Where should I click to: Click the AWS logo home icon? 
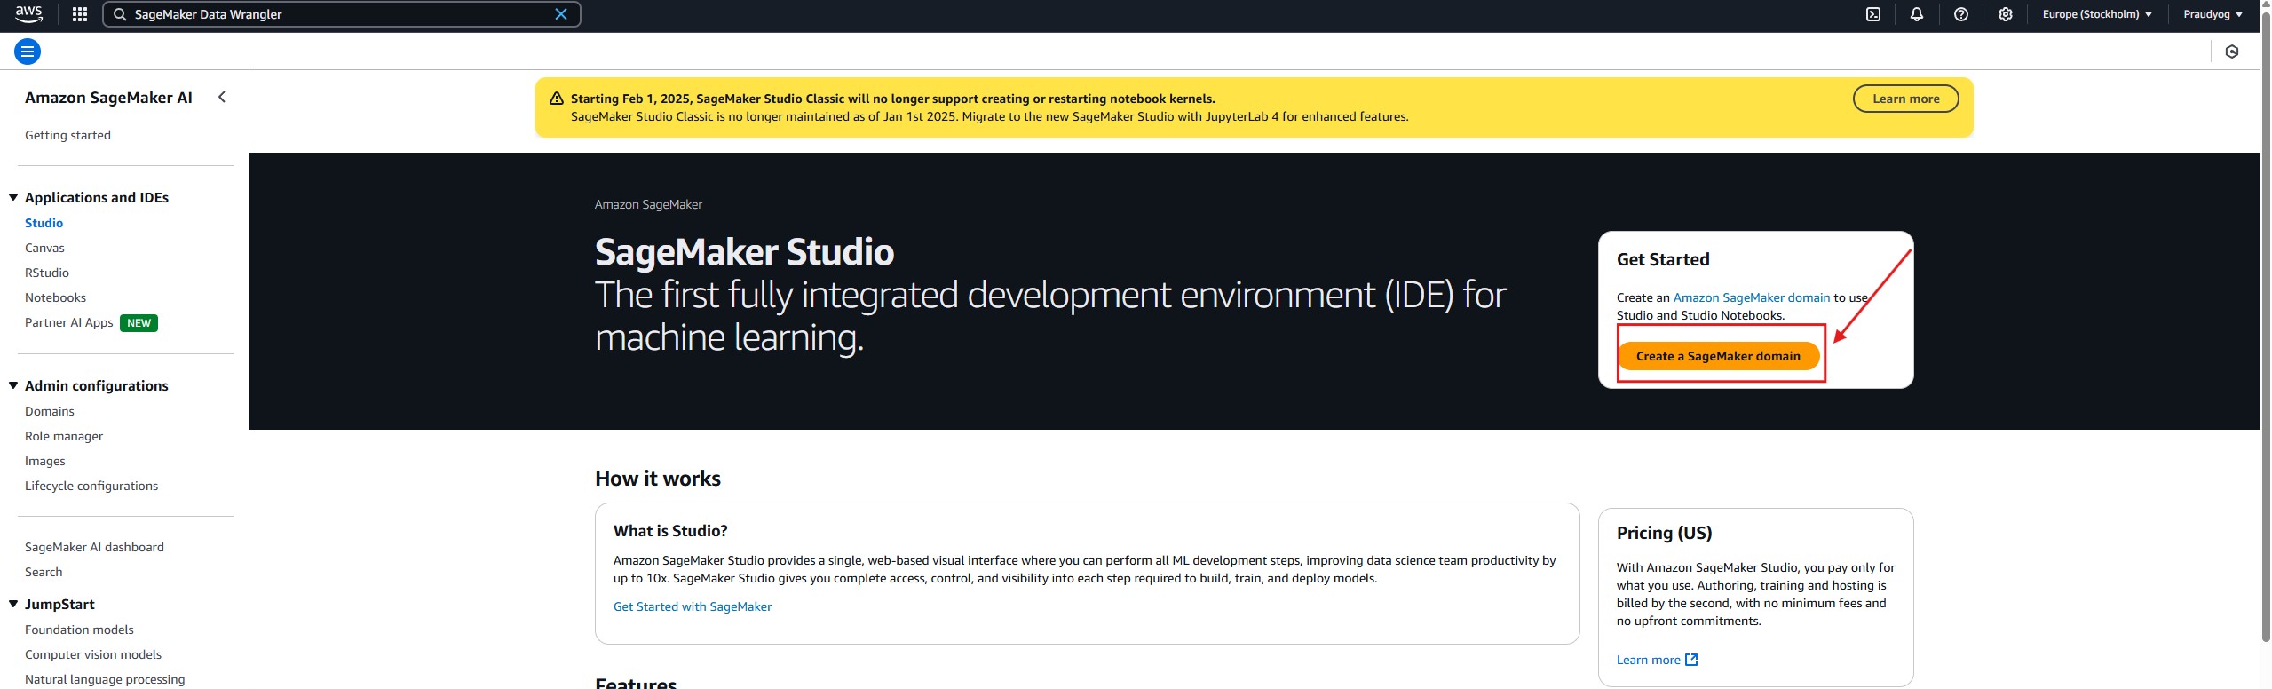pos(28,13)
